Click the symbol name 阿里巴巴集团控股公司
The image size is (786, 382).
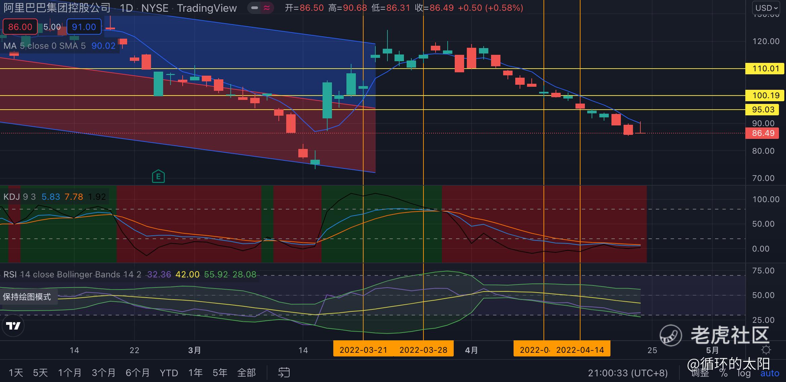coord(57,8)
